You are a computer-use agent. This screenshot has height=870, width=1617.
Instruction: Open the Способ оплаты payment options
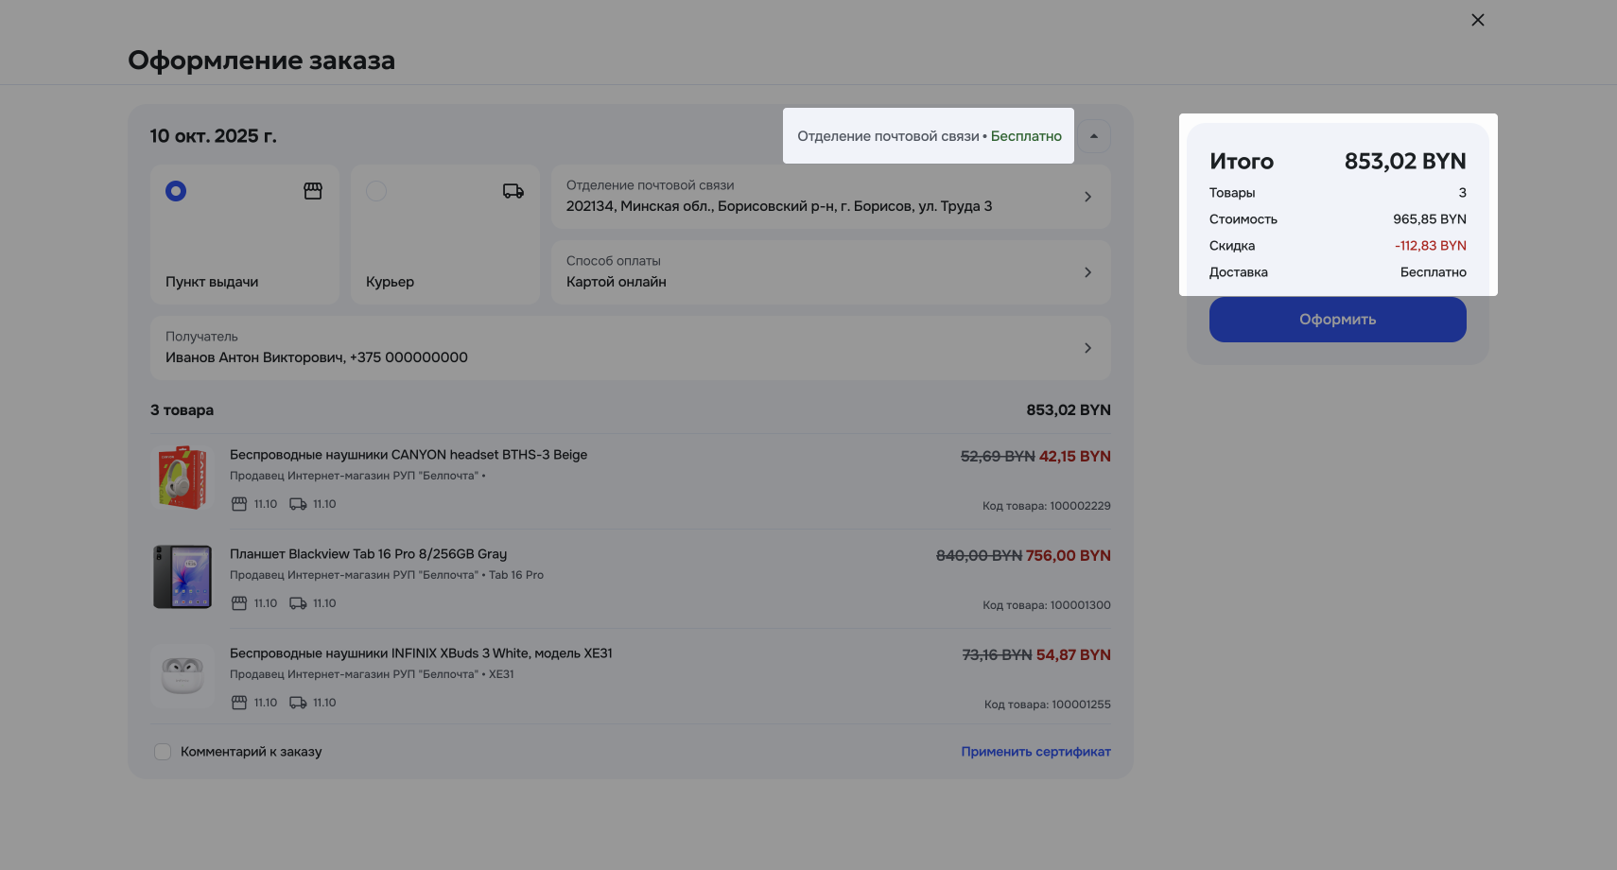tap(830, 272)
